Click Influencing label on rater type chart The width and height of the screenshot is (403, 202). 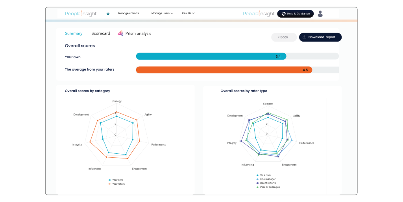tap(248, 165)
